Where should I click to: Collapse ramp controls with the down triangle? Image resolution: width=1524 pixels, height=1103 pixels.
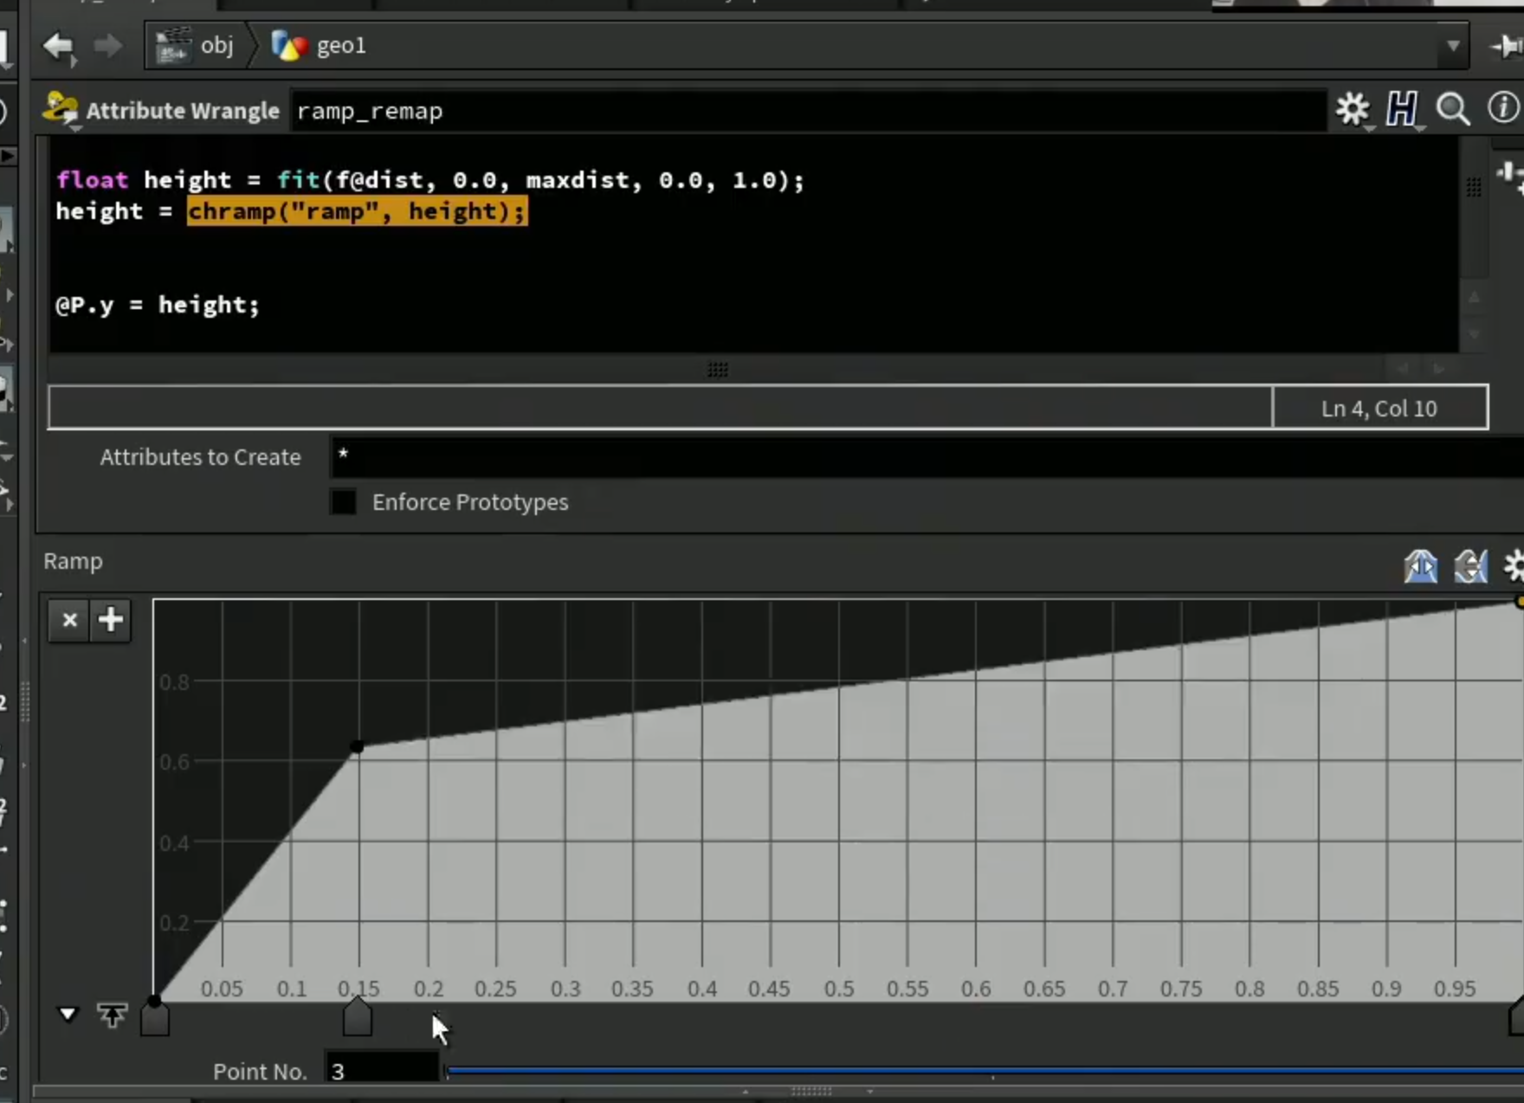(x=68, y=1014)
